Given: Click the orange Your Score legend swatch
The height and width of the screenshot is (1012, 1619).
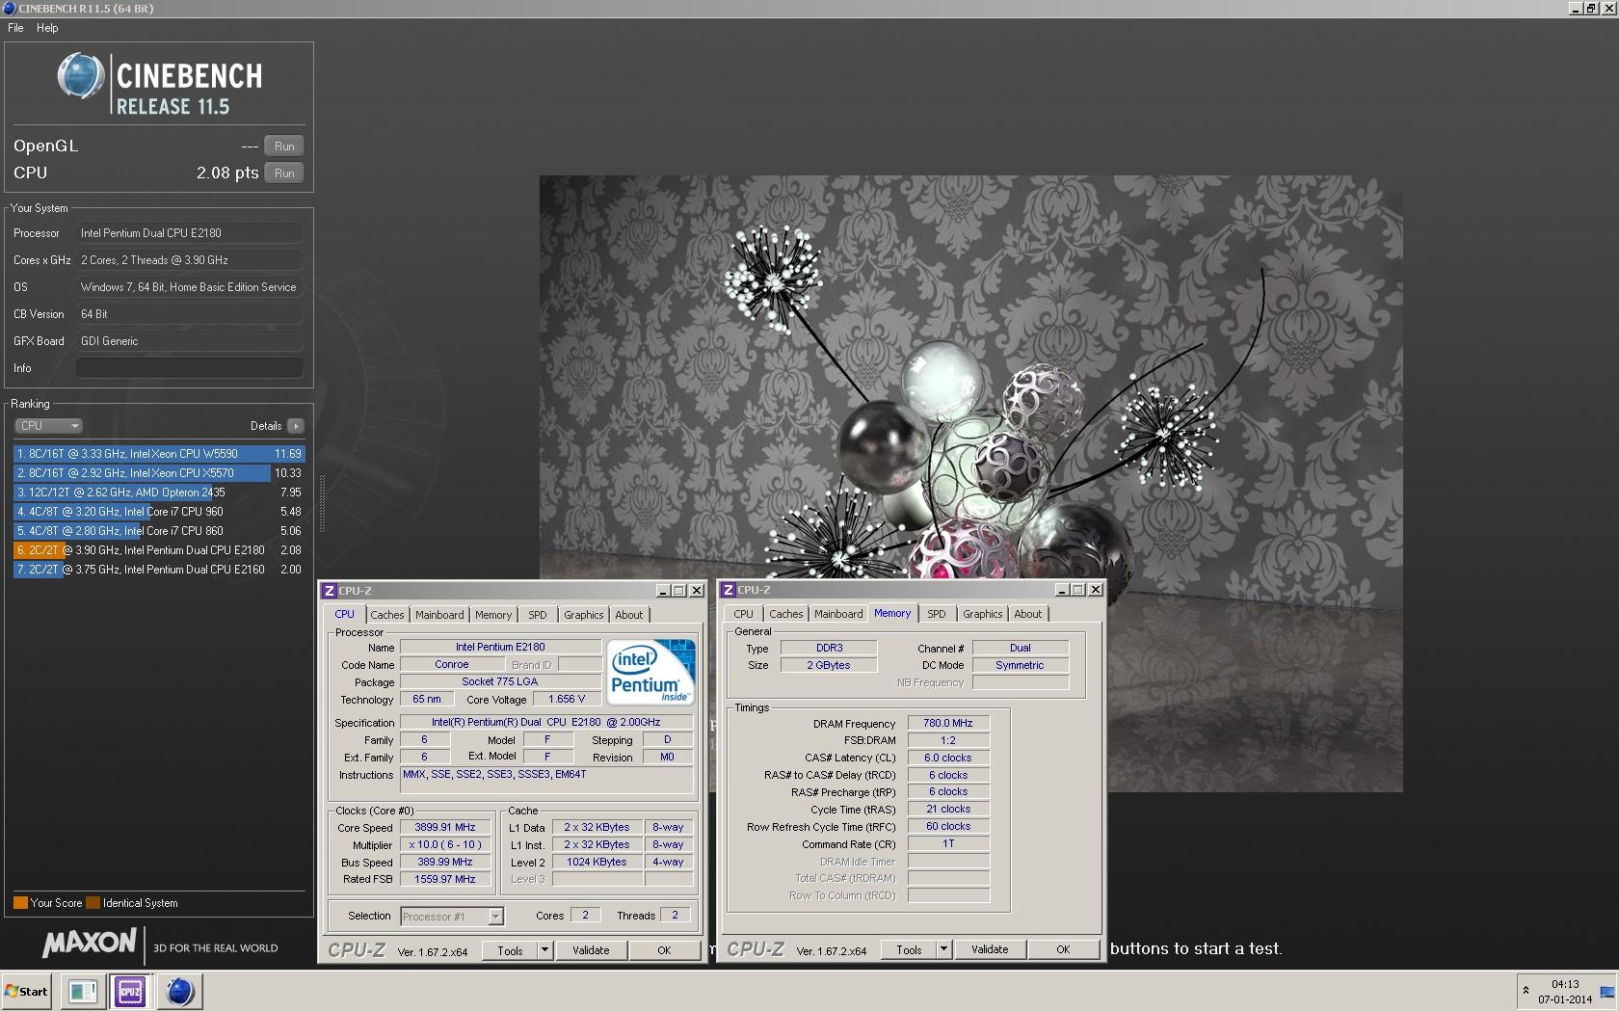Looking at the screenshot, I should [20, 903].
